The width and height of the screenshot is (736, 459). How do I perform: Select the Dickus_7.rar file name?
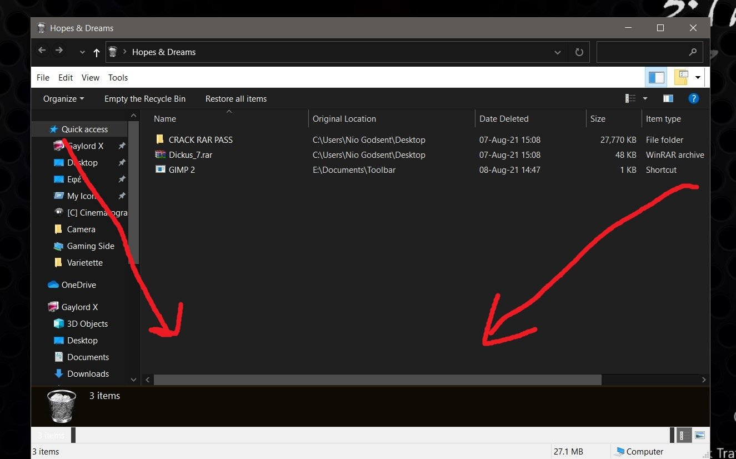(191, 155)
